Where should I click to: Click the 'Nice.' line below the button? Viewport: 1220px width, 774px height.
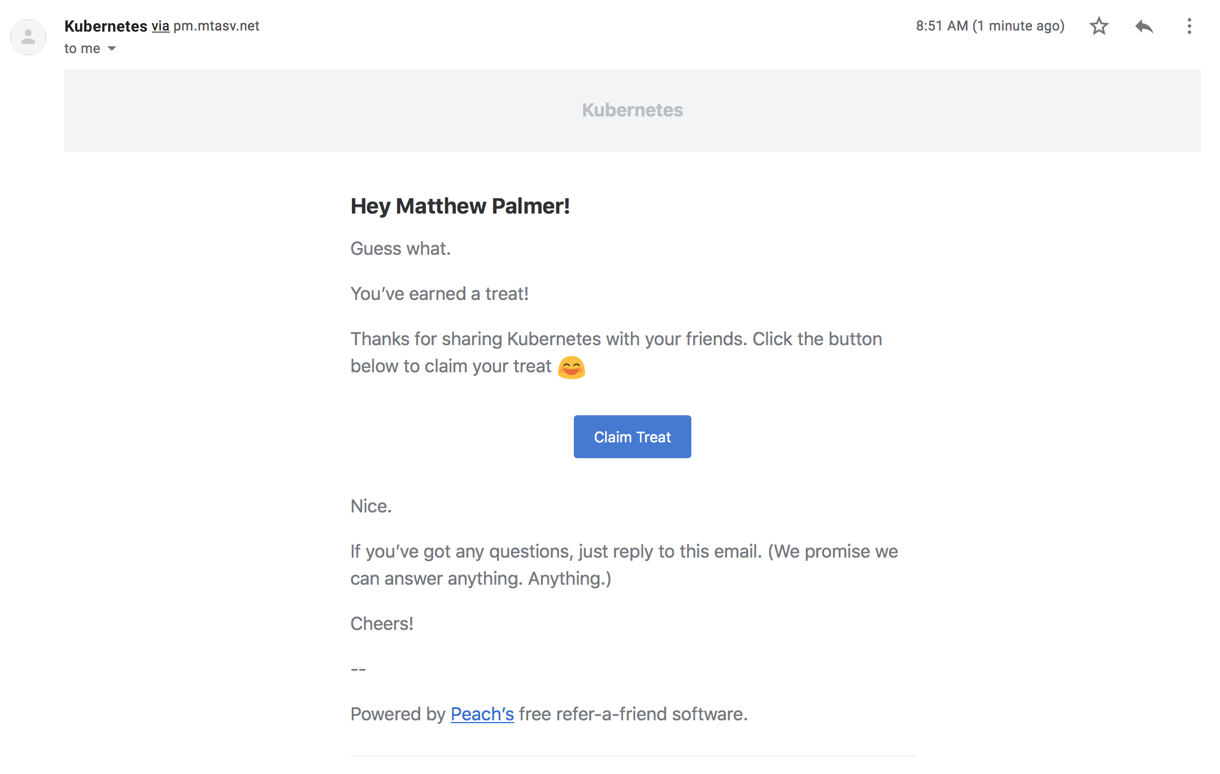pos(371,506)
